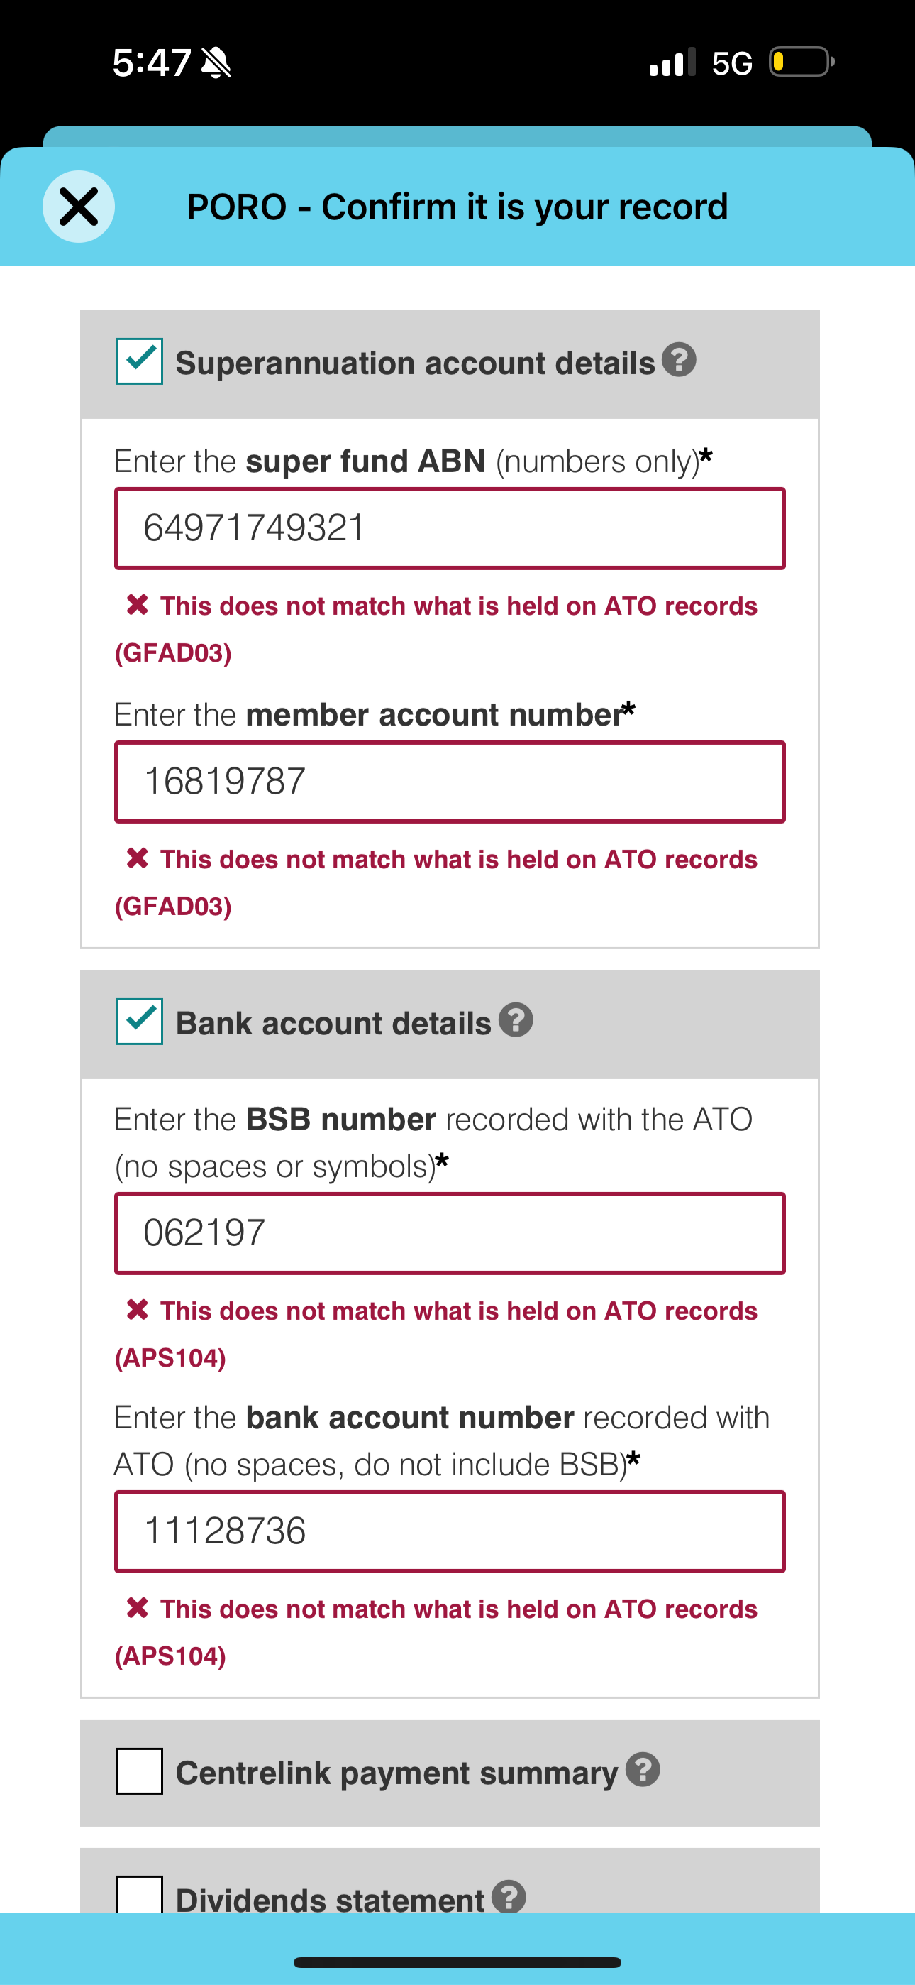Uncheck Bank account details checkbox
Screen dimensions: 915x1985
pos(140,1021)
